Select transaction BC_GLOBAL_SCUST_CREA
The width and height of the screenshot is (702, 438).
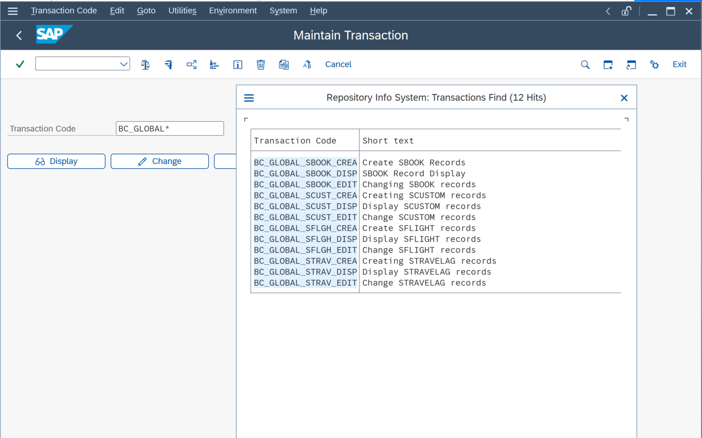[305, 195]
